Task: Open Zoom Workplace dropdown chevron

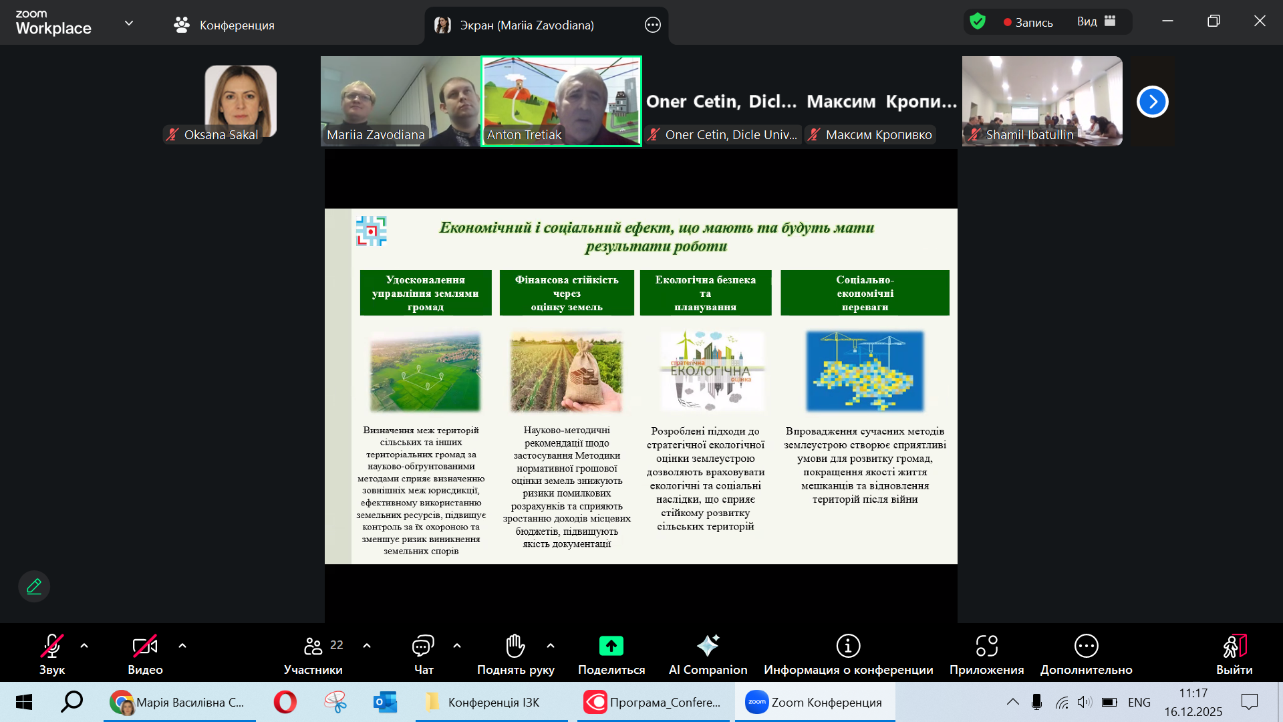Action: (x=129, y=23)
